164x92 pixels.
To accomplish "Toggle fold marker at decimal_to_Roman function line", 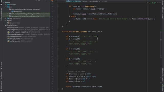I will pyautogui.click(x=58, y=31).
